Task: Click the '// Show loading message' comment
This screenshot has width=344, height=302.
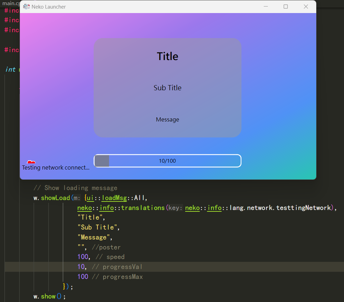Action: [x=75, y=188]
